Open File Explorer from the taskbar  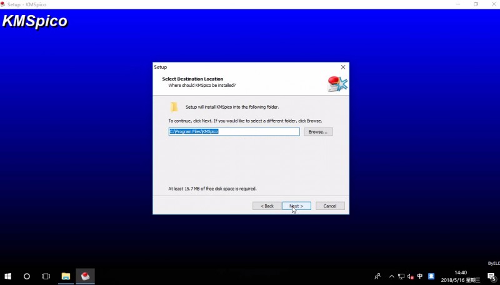[x=66, y=276]
